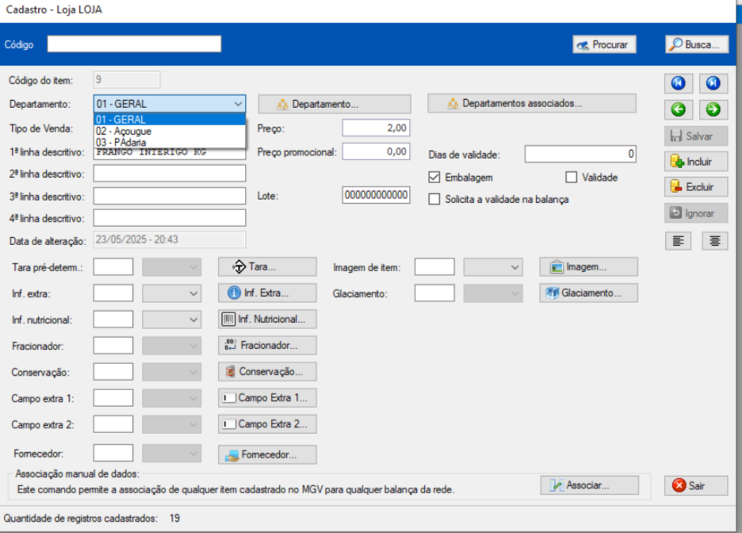Open Inf. Extra info icon button

[x=267, y=293]
